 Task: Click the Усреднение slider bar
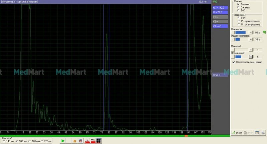coord(242,57)
